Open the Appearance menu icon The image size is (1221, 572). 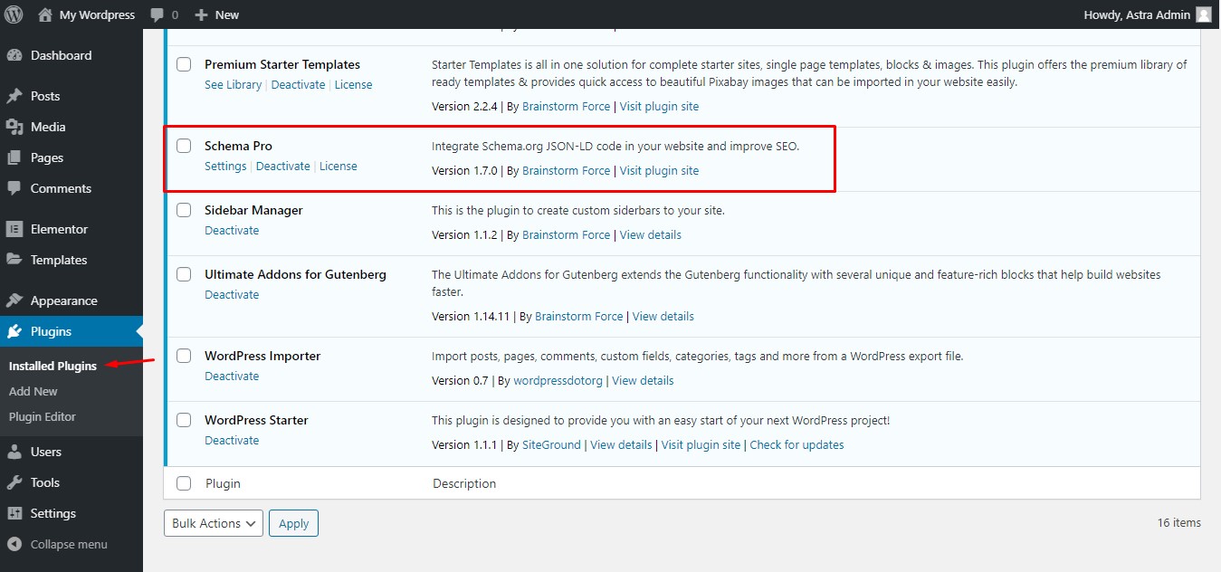tap(15, 300)
